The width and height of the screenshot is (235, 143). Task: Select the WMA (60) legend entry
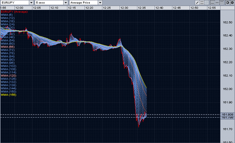[x=8, y=43]
